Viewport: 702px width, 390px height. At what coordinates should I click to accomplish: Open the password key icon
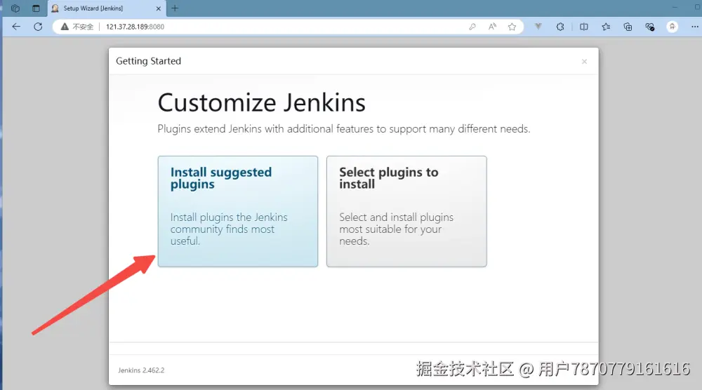click(x=472, y=27)
